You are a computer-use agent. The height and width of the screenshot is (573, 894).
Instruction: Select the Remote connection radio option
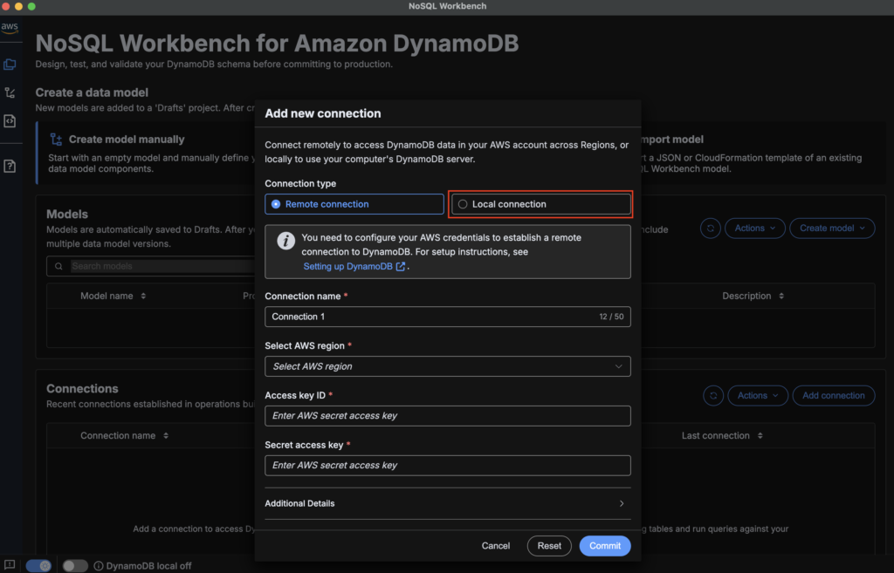pyautogui.click(x=277, y=204)
